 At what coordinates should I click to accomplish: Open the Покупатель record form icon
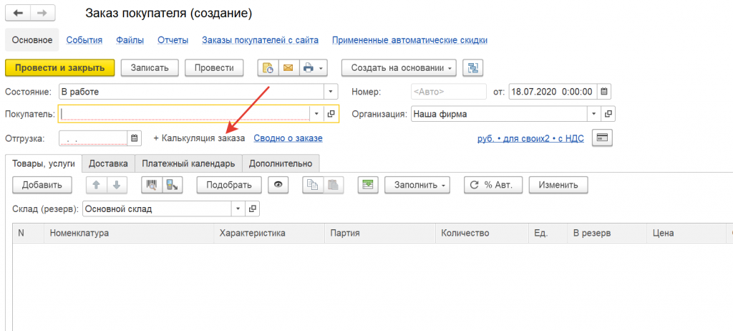tap(331, 114)
